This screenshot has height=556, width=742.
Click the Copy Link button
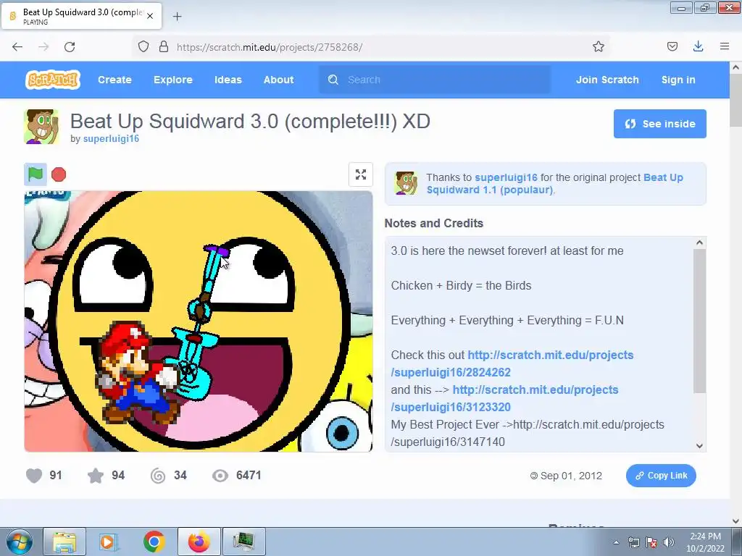[661, 476]
